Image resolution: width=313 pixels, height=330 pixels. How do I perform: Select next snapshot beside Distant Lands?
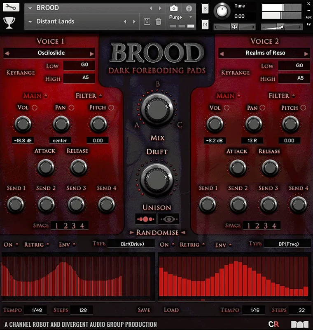tap(134, 21)
